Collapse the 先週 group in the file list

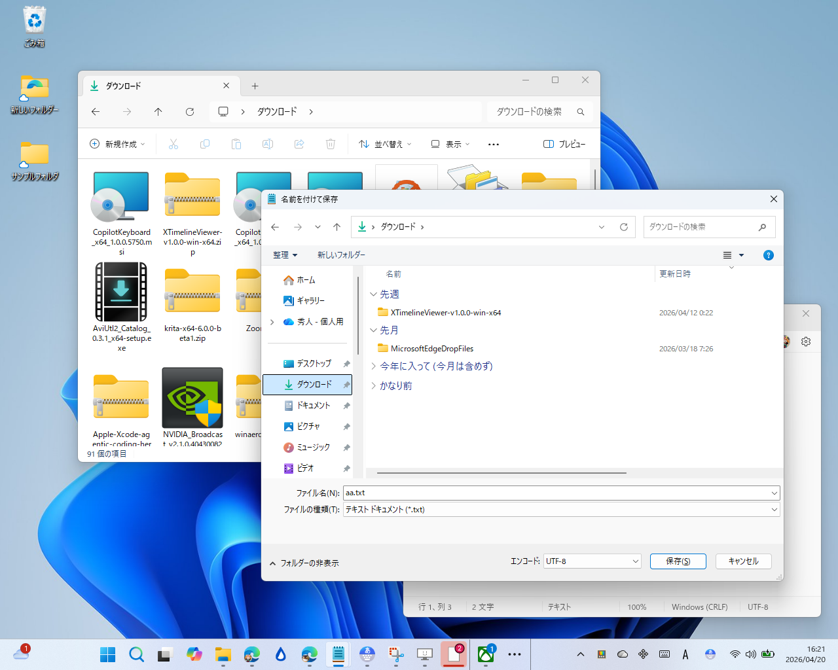(373, 294)
